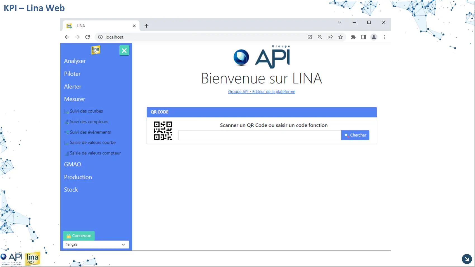The height and width of the screenshot is (267, 475).
Task: Click the Suivi des courbes chart icon
Action: [66, 112]
